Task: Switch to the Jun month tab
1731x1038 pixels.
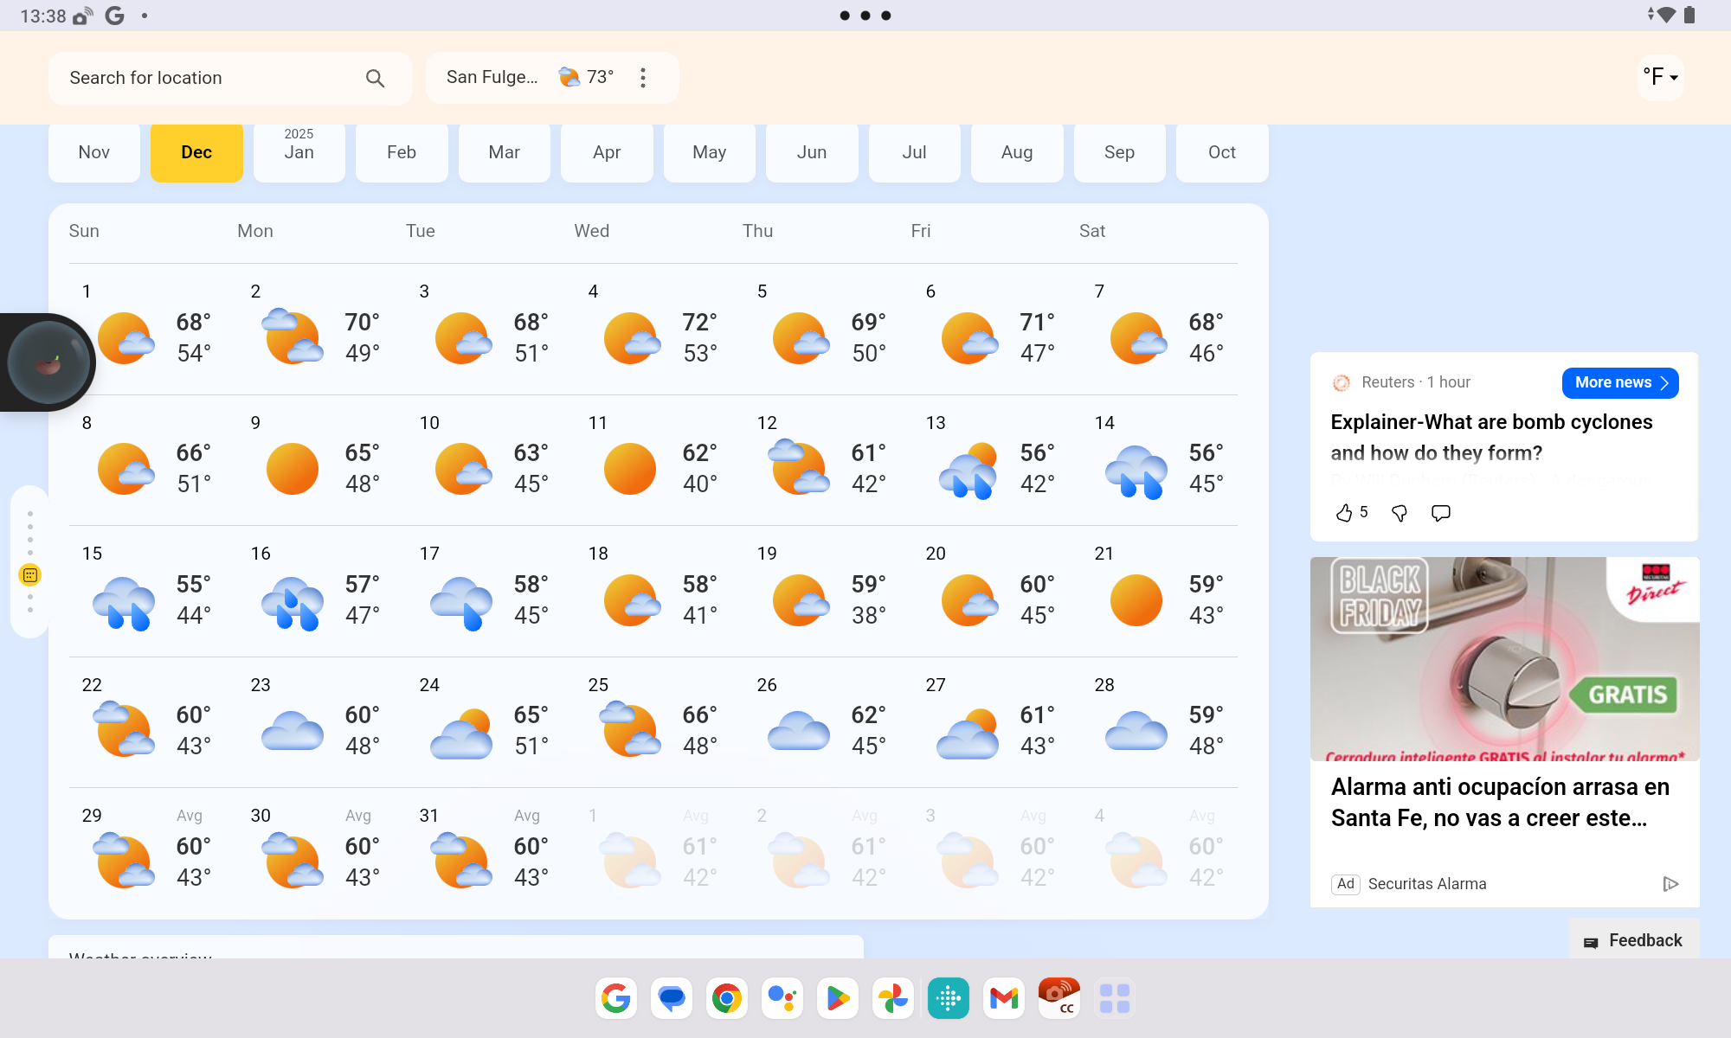Action: [812, 152]
